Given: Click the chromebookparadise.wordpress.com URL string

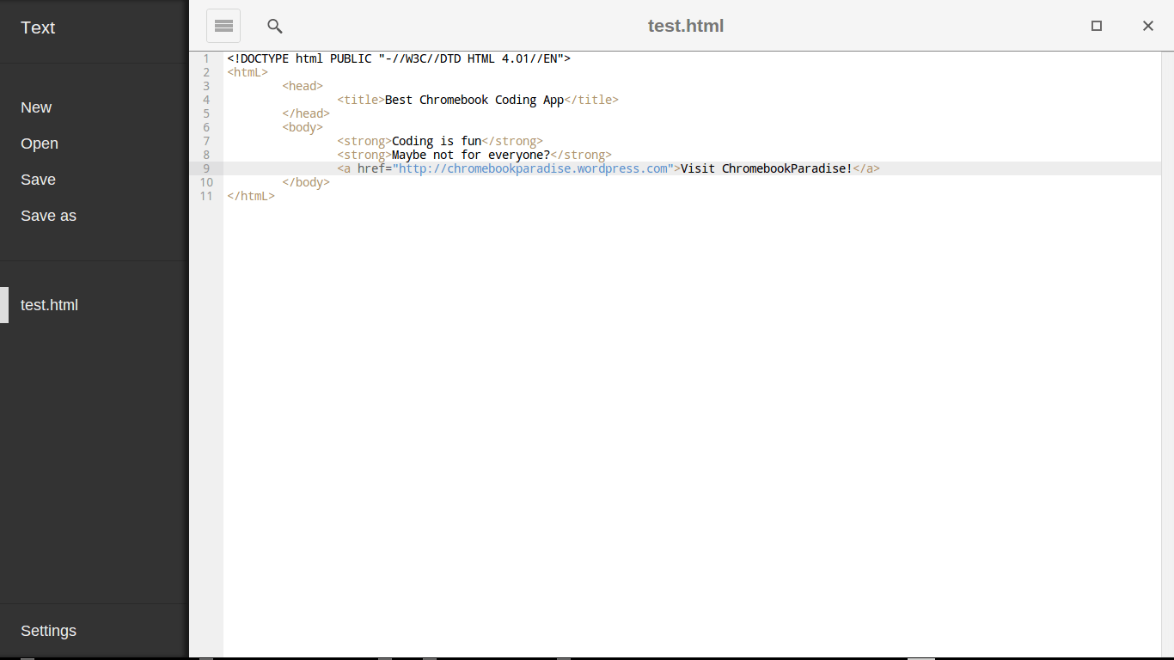Looking at the screenshot, I should click(x=533, y=168).
